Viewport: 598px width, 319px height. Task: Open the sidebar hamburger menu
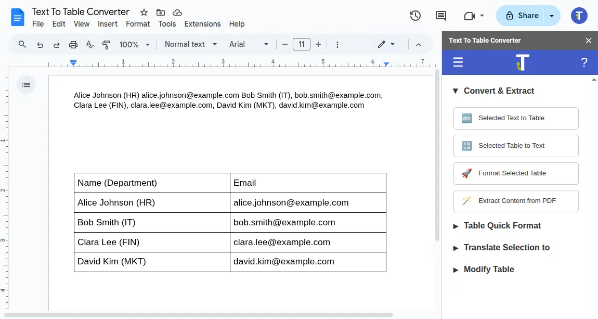pyautogui.click(x=458, y=63)
